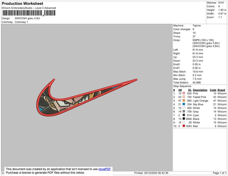Click the Stitches value 9141
This screenshot has height=176, width=228.
221,3
